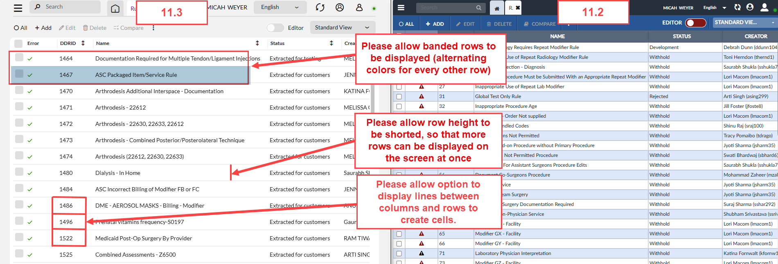Tick the checkbox for row 1522

click(x=19, y=237)
